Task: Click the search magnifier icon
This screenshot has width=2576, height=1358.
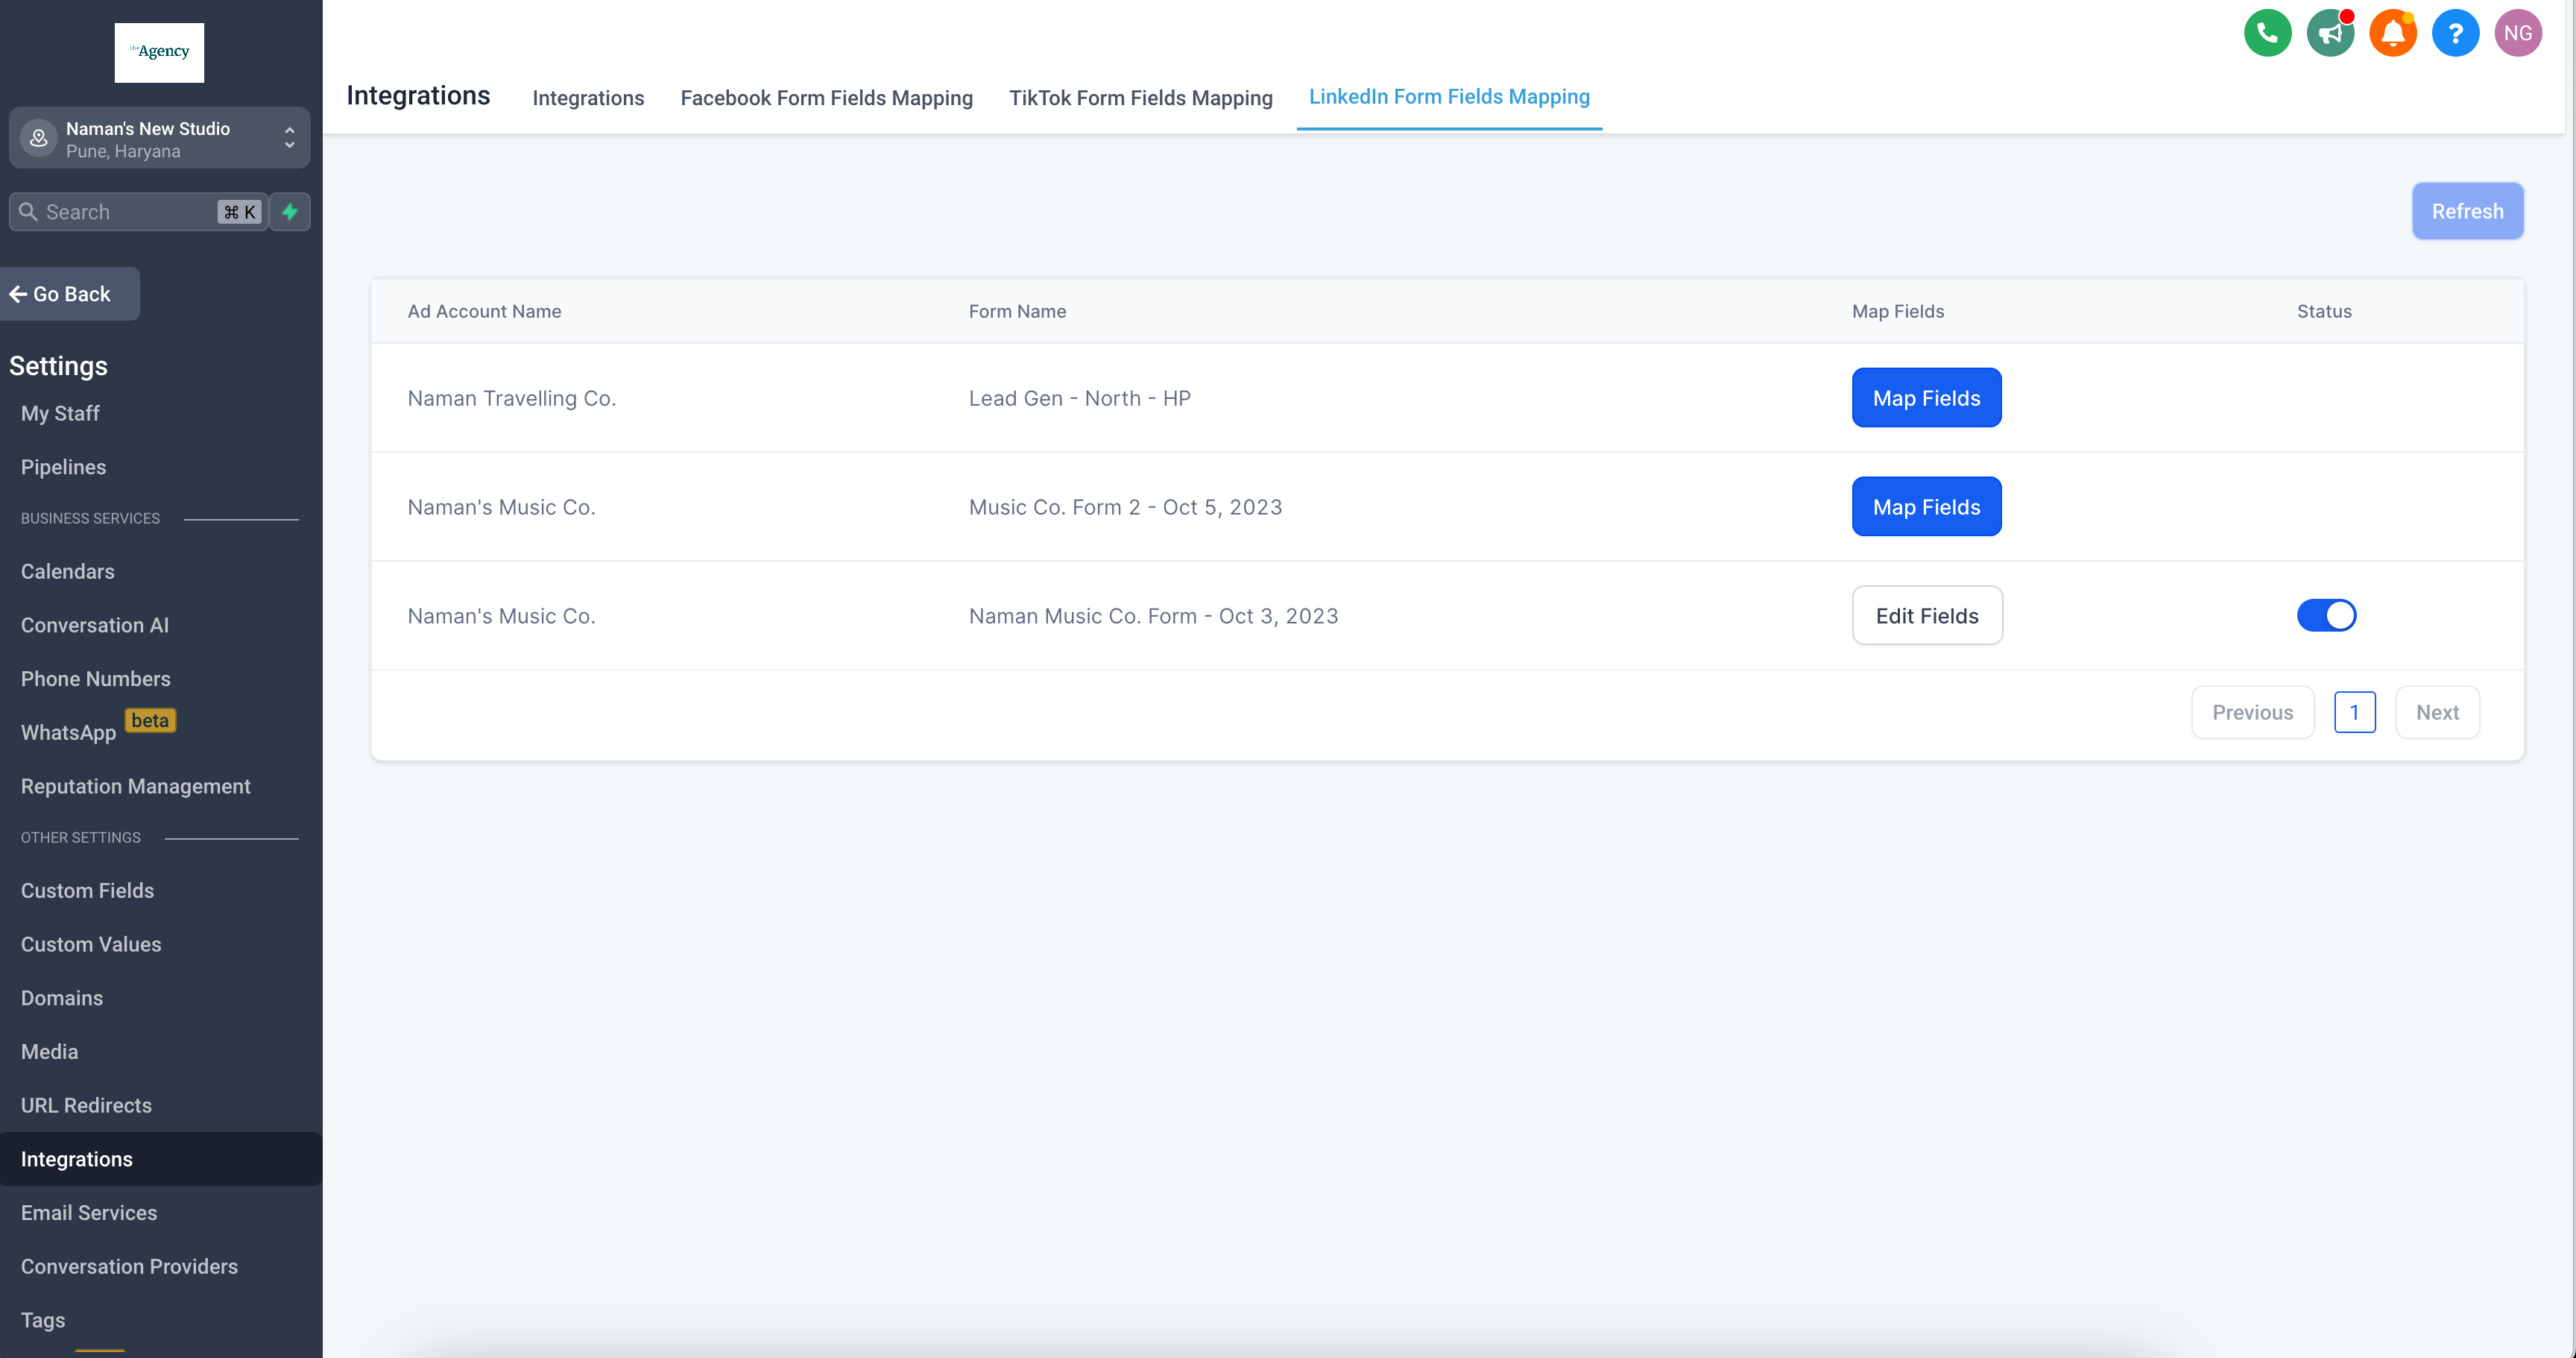Action: tap(28, 211)
